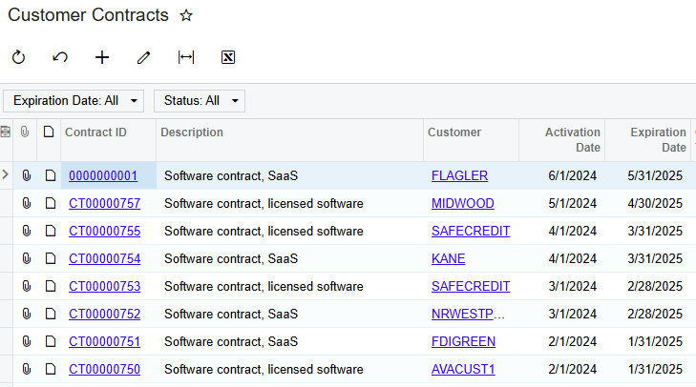The height and width of the screenshot is (387, 696).
Task: Open the FLAGLER customer link
Action: (x=460, y=176)
